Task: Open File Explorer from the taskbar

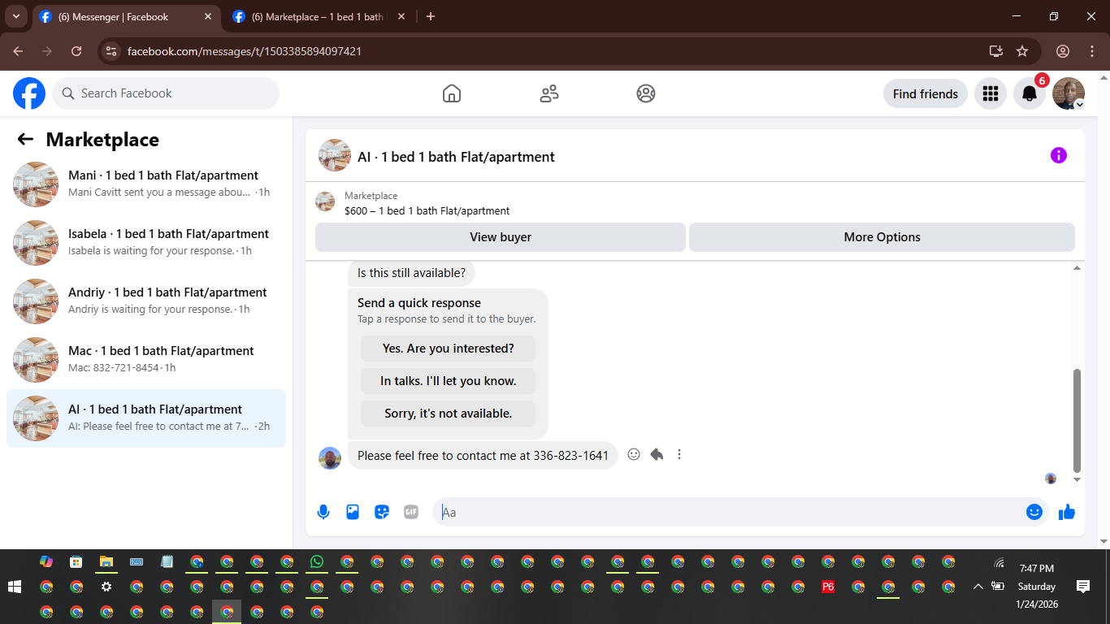Action: [x=106, y=561]
